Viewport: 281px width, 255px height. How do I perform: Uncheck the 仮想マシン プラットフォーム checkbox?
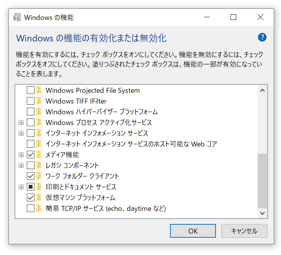(31, 197)
